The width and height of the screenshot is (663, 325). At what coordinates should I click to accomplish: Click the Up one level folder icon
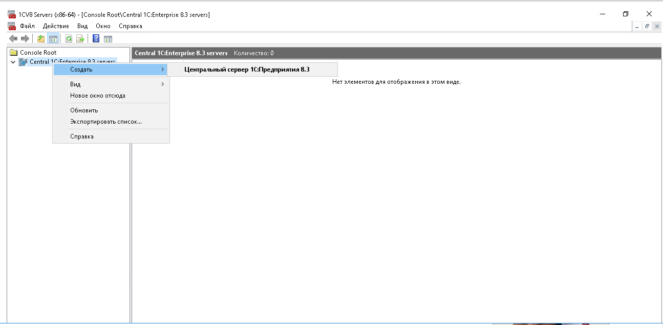[41, 39]
